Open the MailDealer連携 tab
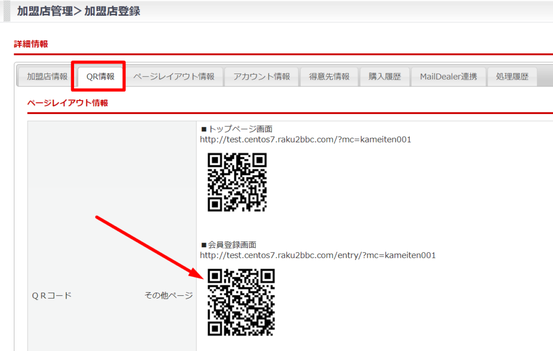Image resolution: width=553 pixels, height=351 pixels. 448,76
